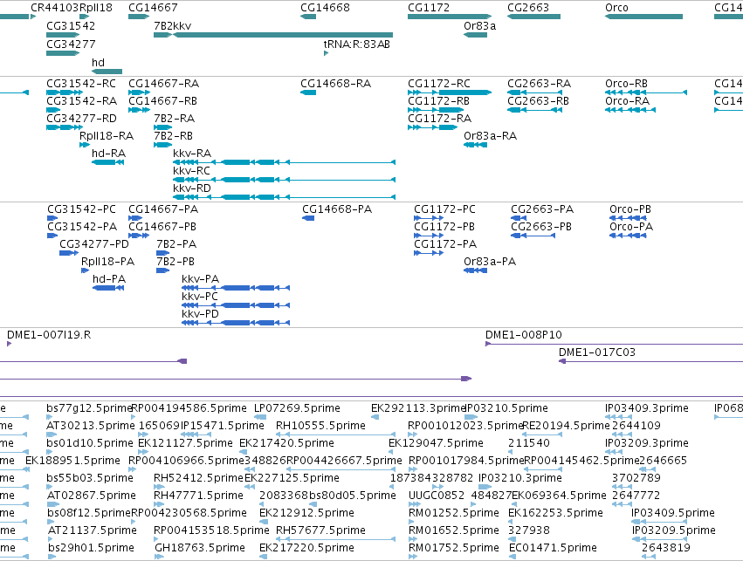Select the hd-RA transcript label
The height and width of the screenshot is (561, 743).
tap(108, 154)
